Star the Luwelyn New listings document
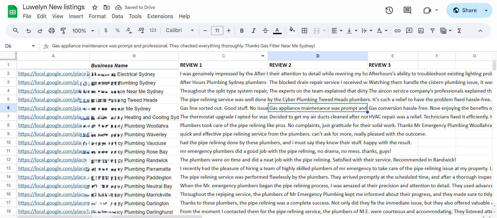 (95, 7)
